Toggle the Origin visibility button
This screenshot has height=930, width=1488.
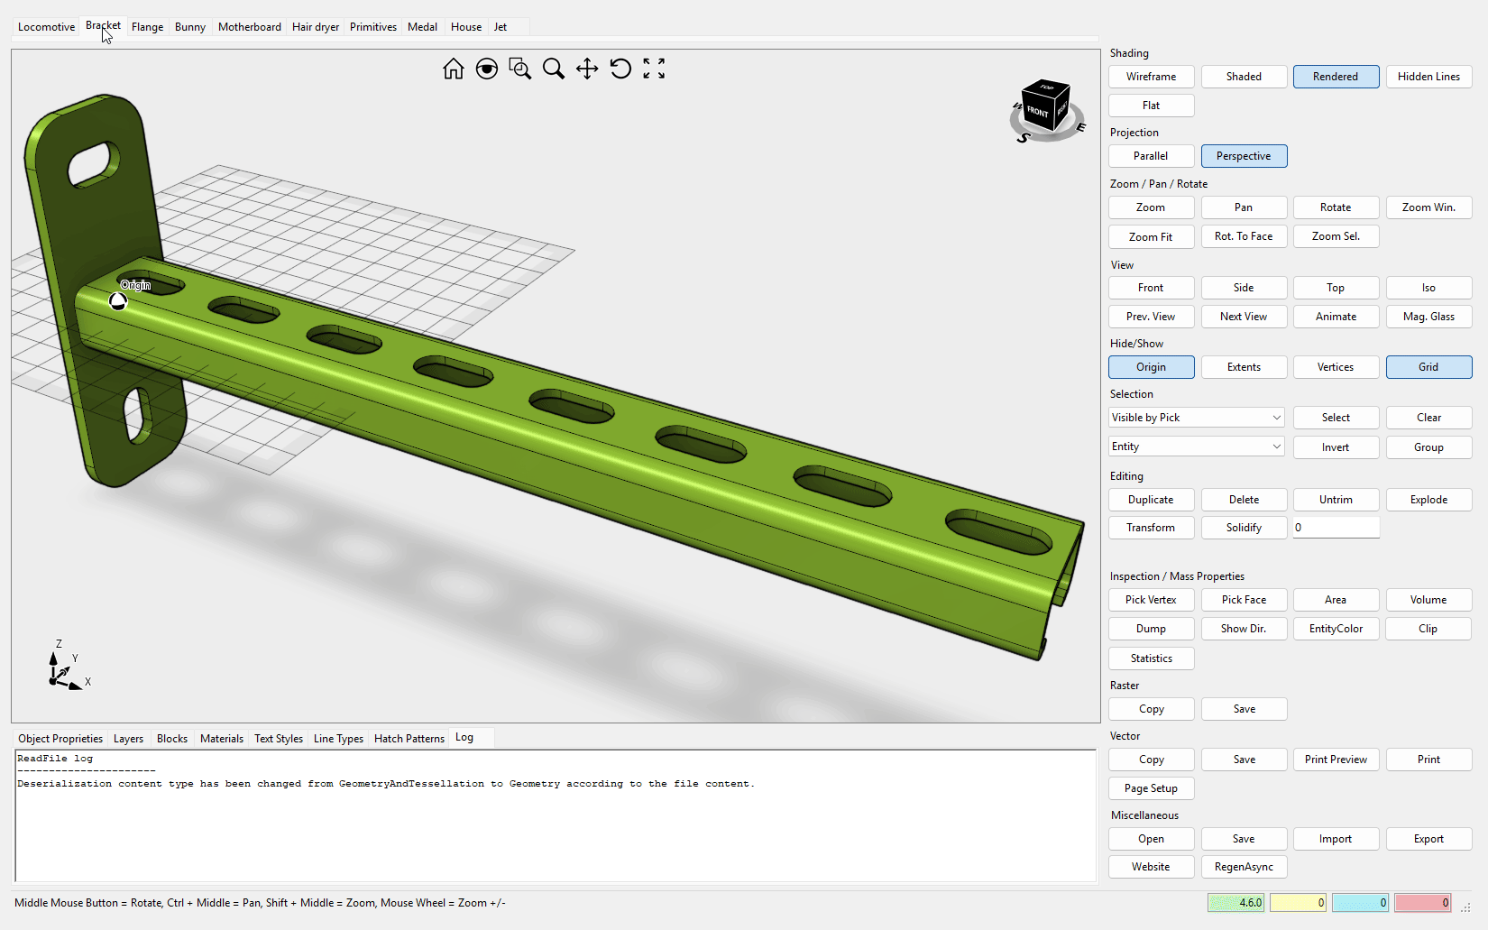[x=1151, y=367]
